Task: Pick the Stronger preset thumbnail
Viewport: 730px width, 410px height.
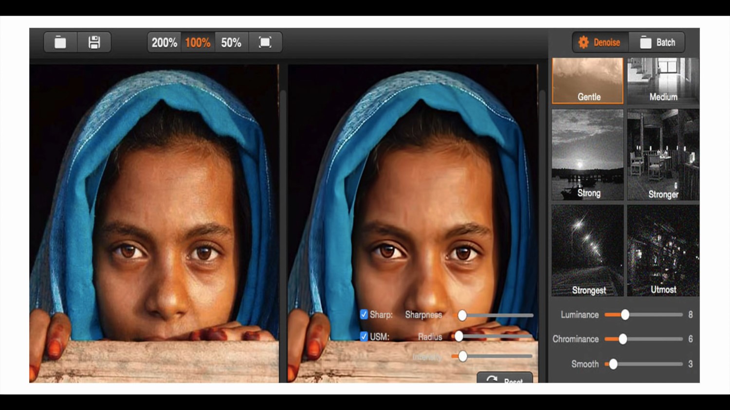Action: (663, 155)
